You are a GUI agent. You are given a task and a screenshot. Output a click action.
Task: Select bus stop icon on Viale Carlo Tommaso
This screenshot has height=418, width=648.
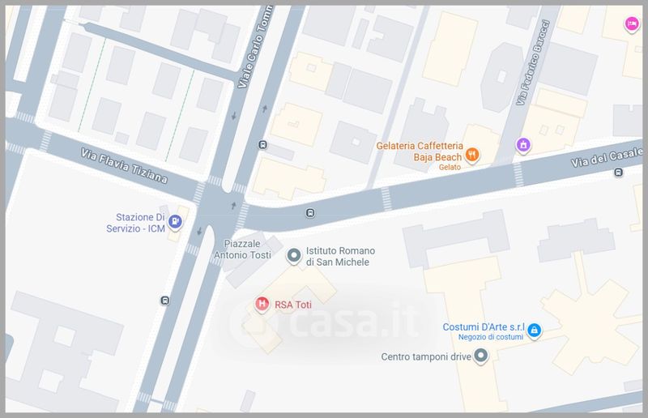[x=262, y=145]
